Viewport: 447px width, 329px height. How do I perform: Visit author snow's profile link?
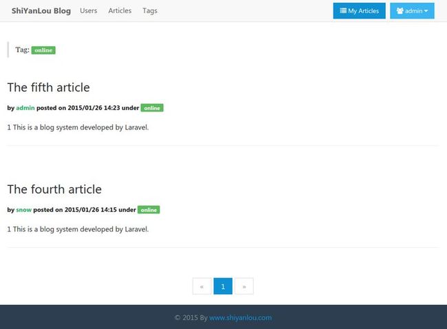tap(23, 210)
